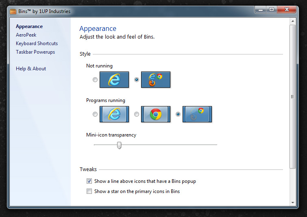Viewport: 307px width, 217px height.
Task: Select single-icon style for Not running
Action: point(95,80)
